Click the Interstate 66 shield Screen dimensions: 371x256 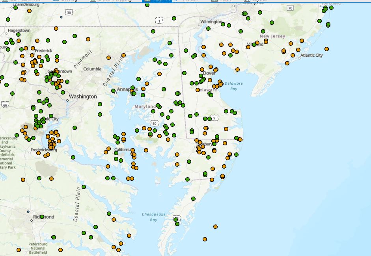[5, 104]
